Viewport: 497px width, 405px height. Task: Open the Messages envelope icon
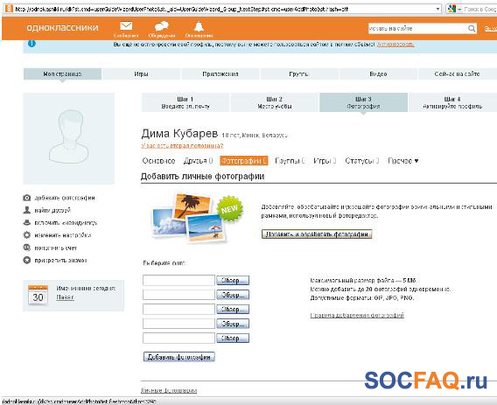(126, 26)
